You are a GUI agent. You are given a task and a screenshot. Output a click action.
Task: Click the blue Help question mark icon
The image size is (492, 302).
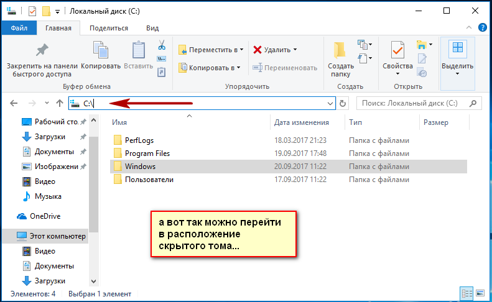(x=482, y=27)
